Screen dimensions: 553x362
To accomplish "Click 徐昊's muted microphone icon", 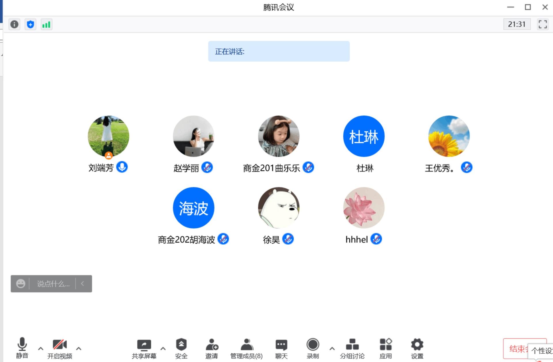I will (x=288, y=239).
